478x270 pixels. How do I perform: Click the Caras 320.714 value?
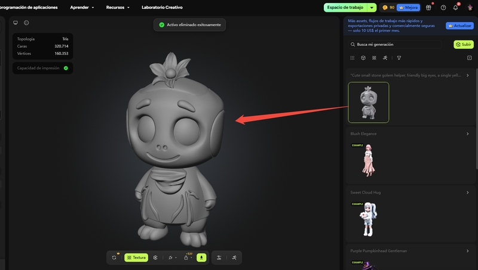(62, 46)
